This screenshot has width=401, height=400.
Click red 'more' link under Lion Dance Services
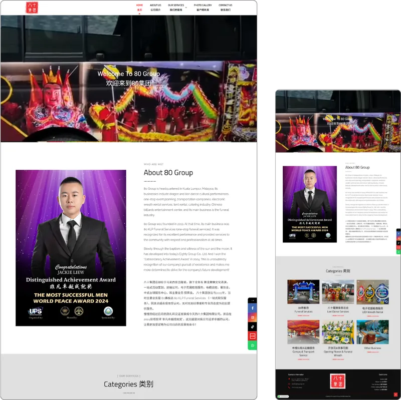click(338, 316)
